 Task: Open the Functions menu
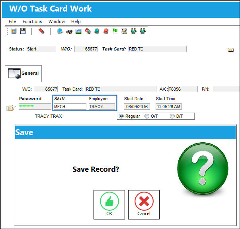(32, 21)
